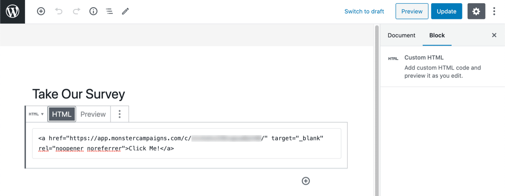Open content structure info icon
This screenshot has width=505, height=196.
click(x=94, y=12)
